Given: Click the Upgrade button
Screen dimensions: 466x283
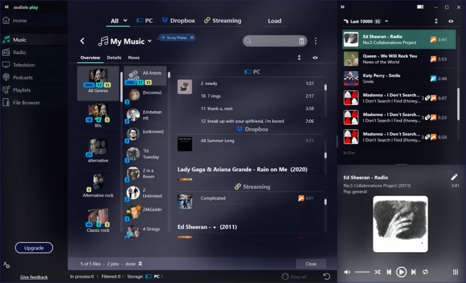Looking at the screenshot, I should tap(34, 247).
